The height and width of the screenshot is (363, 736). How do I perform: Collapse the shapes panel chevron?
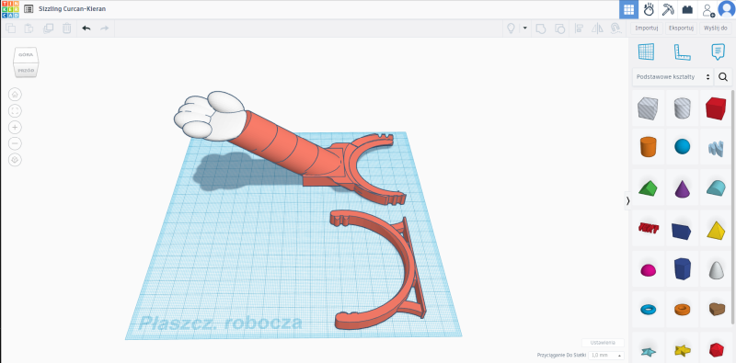pos(627,200)
